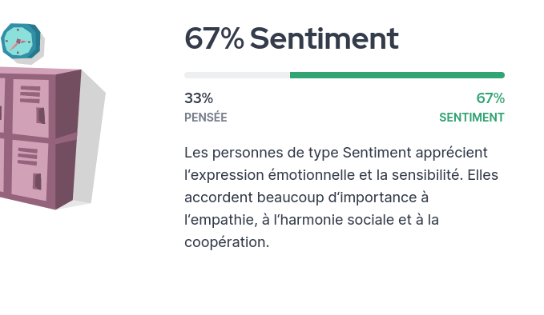Viewport: 544px width, 315px height.
Task: Click the word "l'empathie," in the description
Action: 221,220
